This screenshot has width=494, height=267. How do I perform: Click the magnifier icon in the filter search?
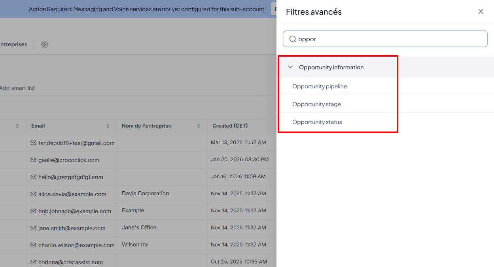(293, 39)
